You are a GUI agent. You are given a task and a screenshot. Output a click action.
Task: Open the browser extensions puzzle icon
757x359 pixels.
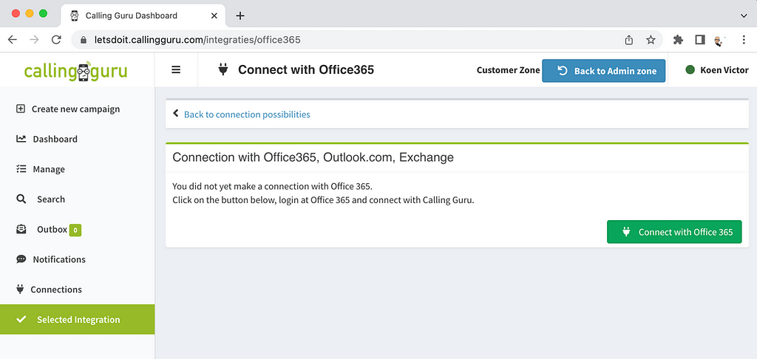point(679,40)
